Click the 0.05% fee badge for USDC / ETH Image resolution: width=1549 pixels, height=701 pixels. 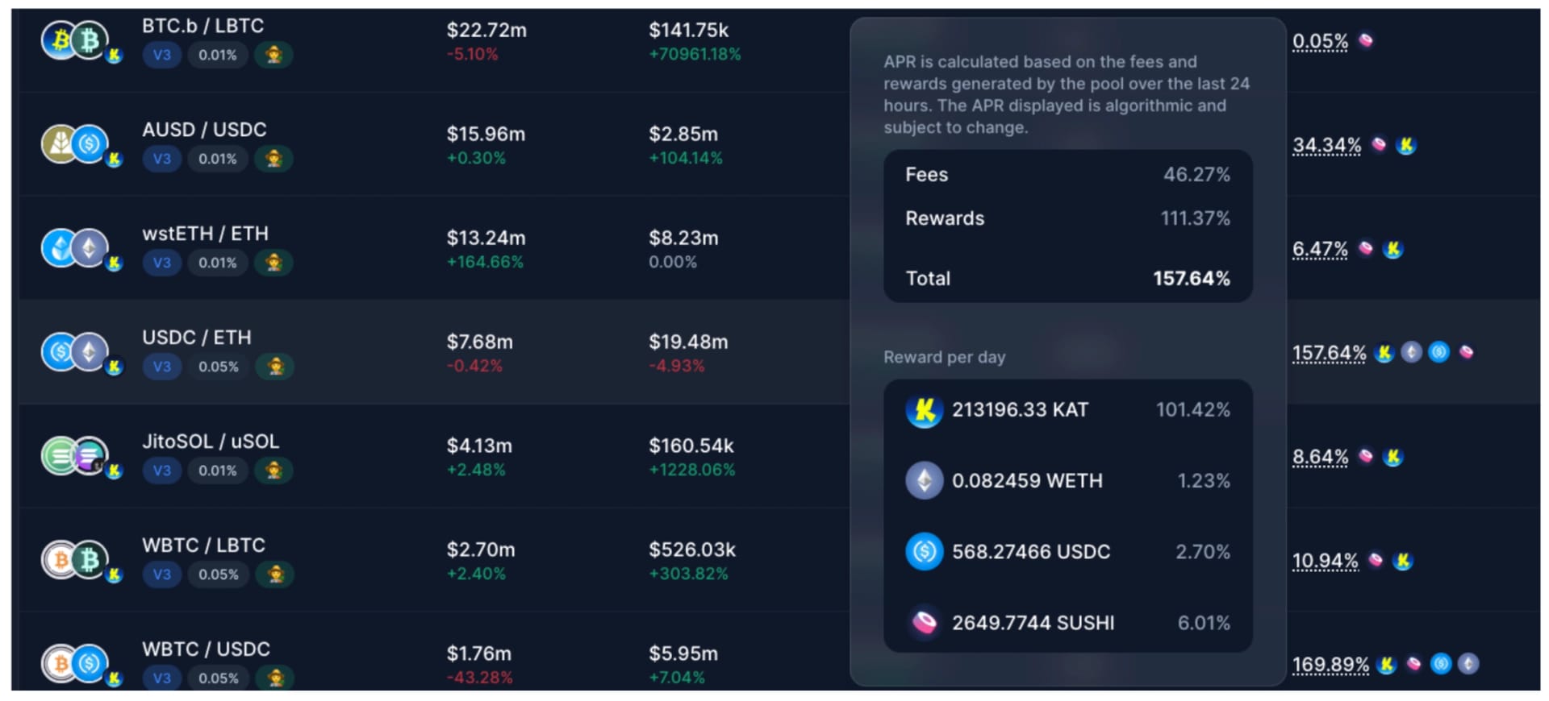coord(219,367)
